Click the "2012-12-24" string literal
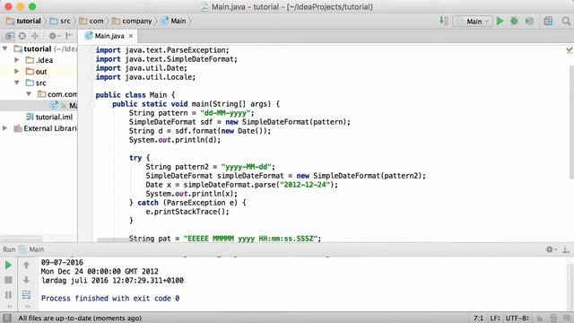 (x=305, y=185)
